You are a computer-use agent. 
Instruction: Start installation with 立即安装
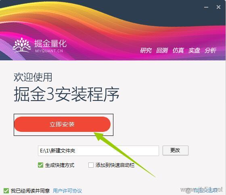click(63, 124)
